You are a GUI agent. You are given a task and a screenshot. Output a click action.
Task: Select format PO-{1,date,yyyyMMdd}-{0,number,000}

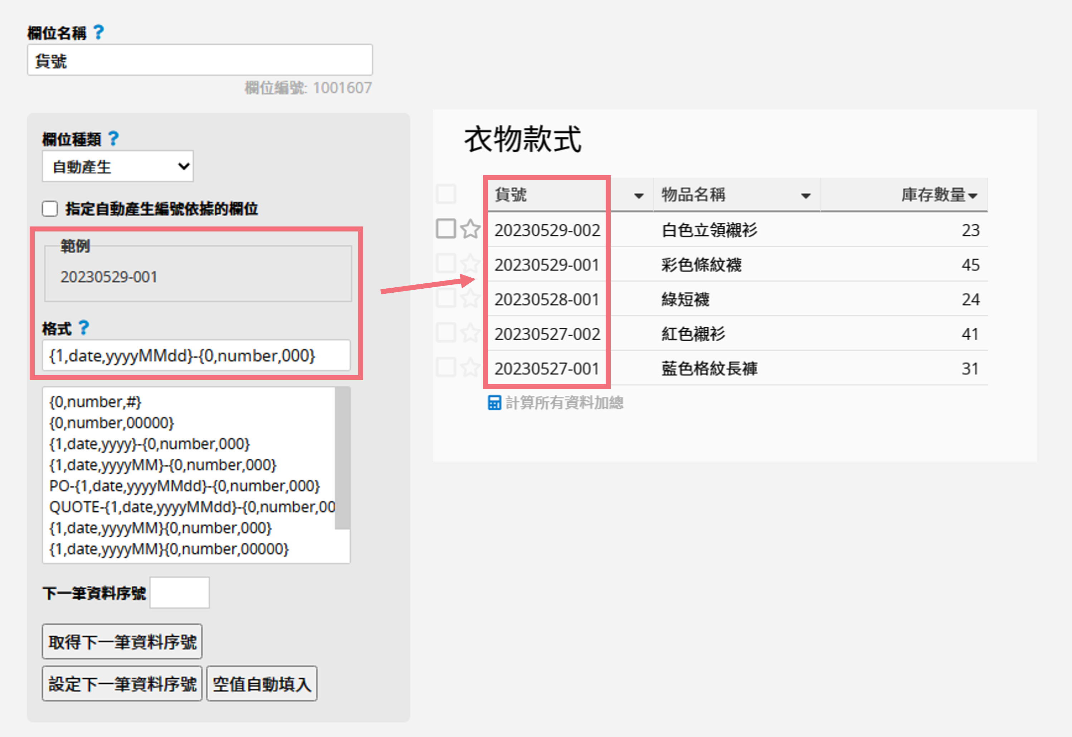coord(184,486)
